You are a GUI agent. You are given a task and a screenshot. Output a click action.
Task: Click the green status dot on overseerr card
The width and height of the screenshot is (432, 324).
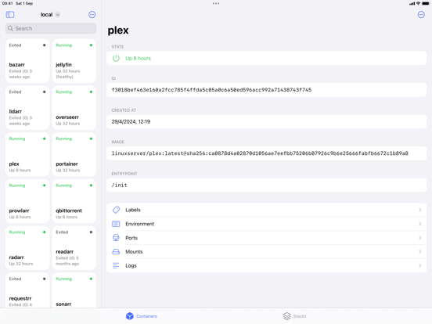pos(91,92)
